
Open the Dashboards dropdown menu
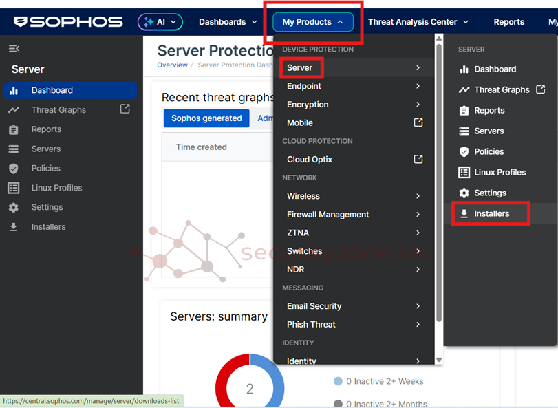228,22
